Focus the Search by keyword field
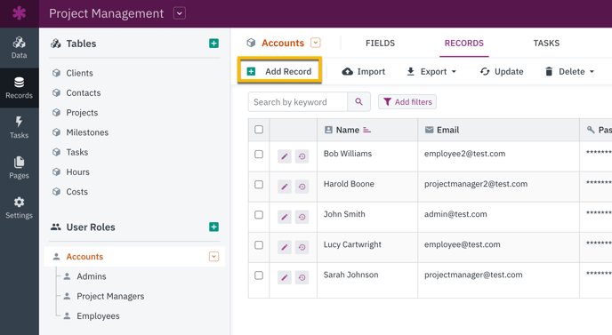The image size is (612, 335). tap(298, 102)
